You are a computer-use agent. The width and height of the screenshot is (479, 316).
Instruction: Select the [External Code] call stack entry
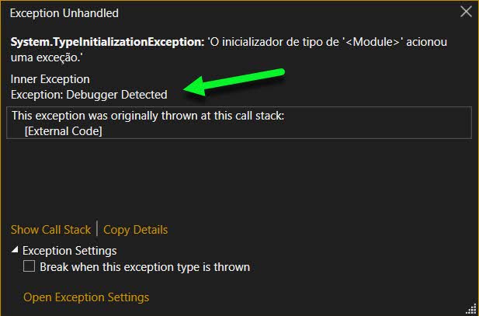[x=63, y=131]
